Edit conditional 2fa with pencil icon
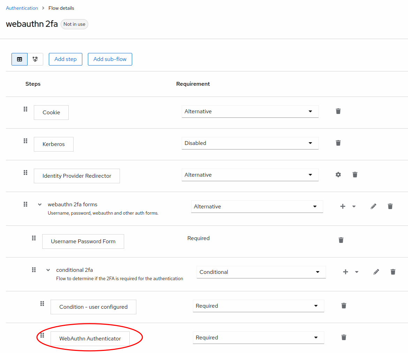This screenshot has width=408, height=353. [x=376, y=272]
